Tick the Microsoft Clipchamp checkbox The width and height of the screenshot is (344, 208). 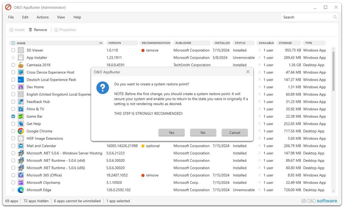[13, 183]
